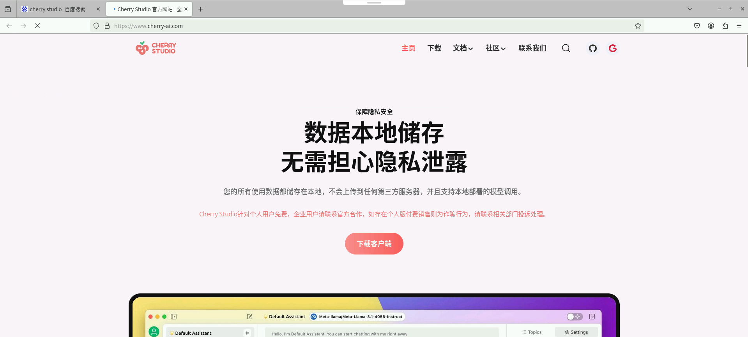
Task: Open the Firefox application menu
Action: coord(739,26)
